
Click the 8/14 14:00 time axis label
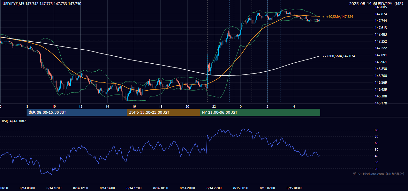click(107, 188)
